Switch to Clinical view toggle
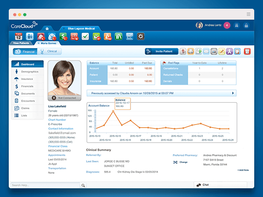The height and width of the screenshot is (197, 263). 49,52
